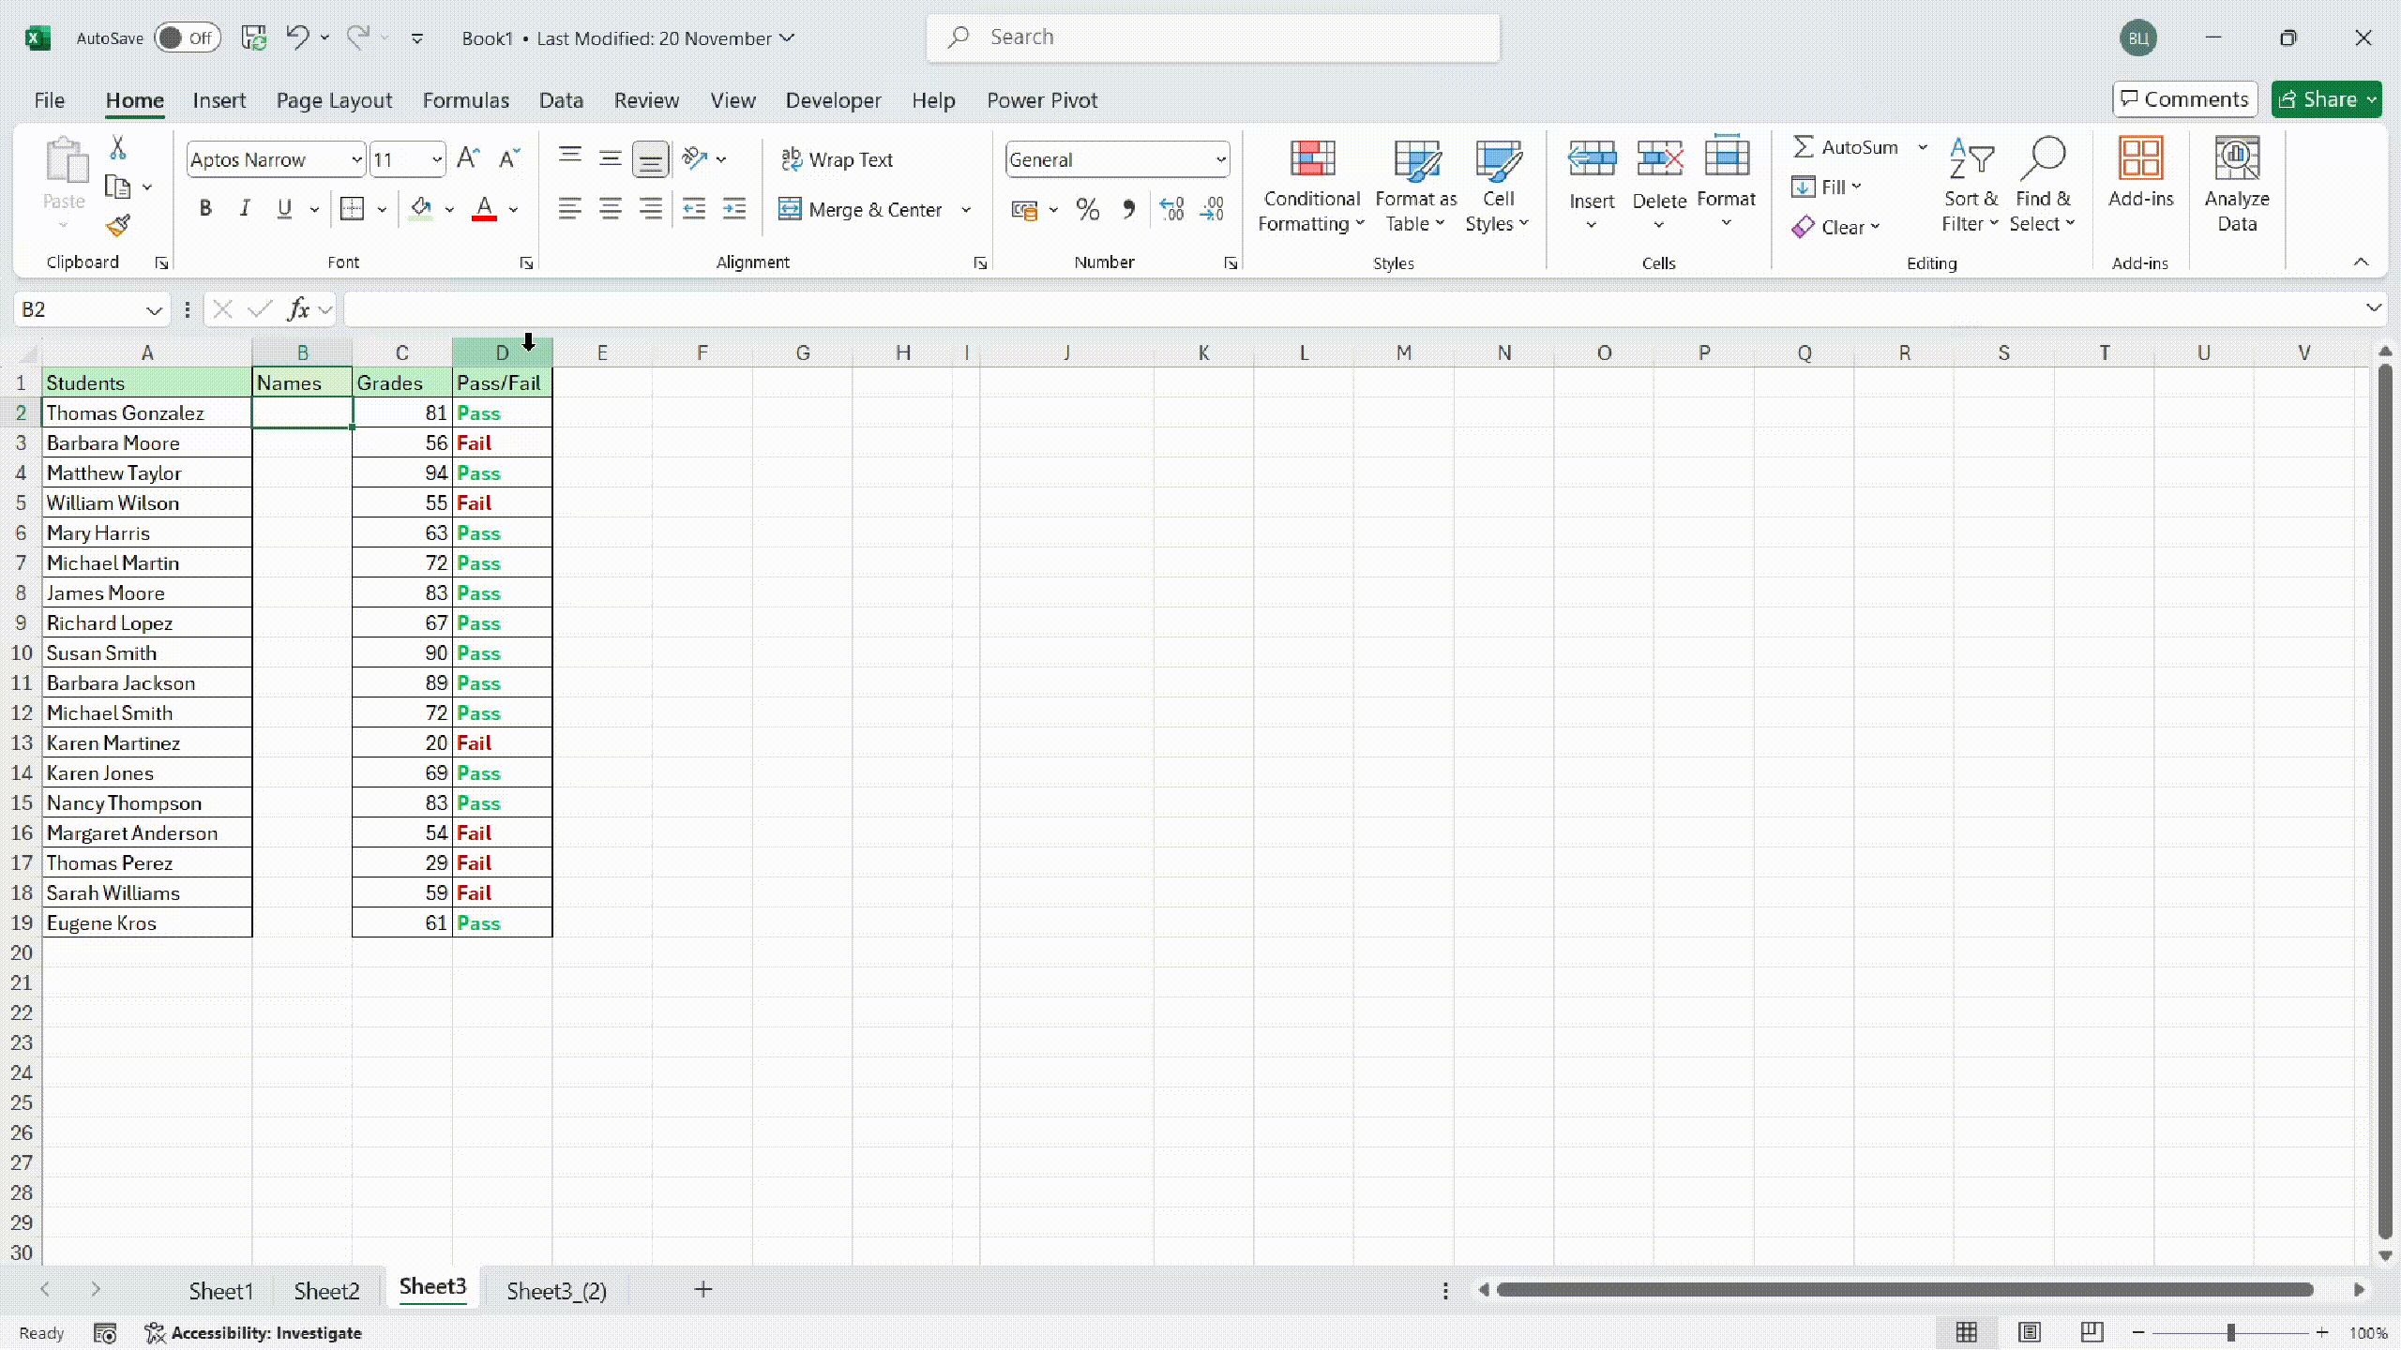The image size is (2401, 1350).
Task: Open the Name Box dropdown arrow
Action: (154, 309)
